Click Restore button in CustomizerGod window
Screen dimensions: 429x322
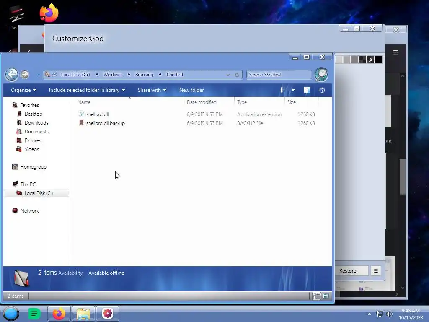tap(352, 271)
